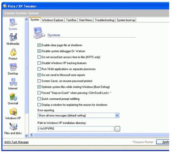Viewport: 172px width, 153px height.
Task: Click sidebar scroll down arrow
Action: pos(26,136)
